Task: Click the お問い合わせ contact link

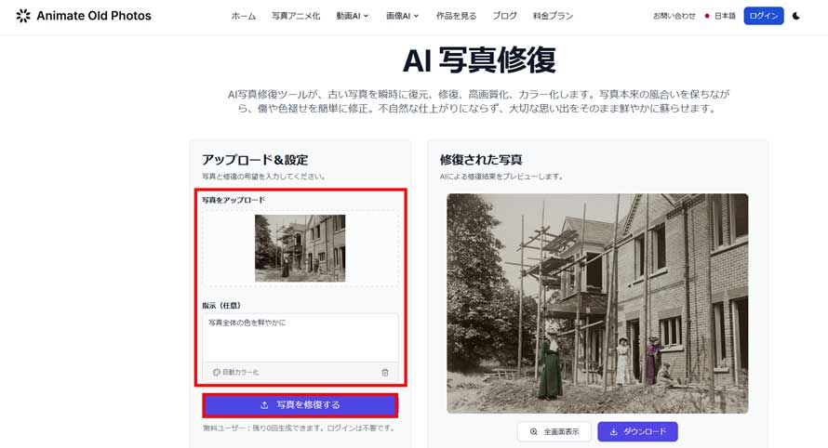Action: [x=674, y=16]
